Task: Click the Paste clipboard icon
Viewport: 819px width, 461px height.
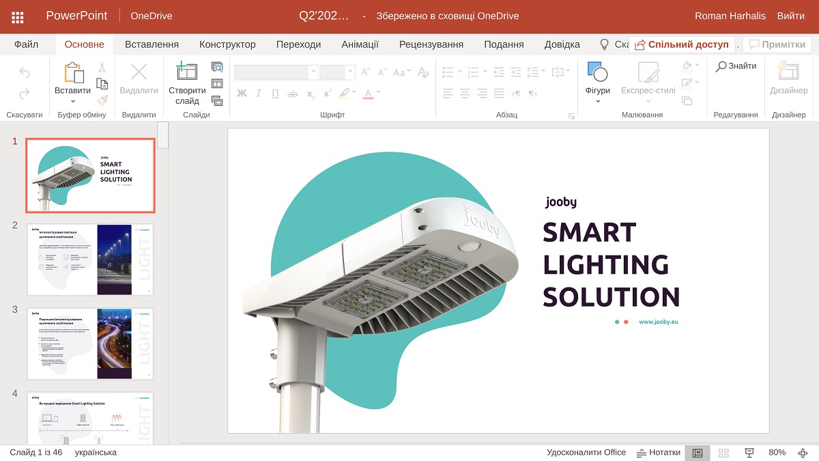Action: (73, 72)
